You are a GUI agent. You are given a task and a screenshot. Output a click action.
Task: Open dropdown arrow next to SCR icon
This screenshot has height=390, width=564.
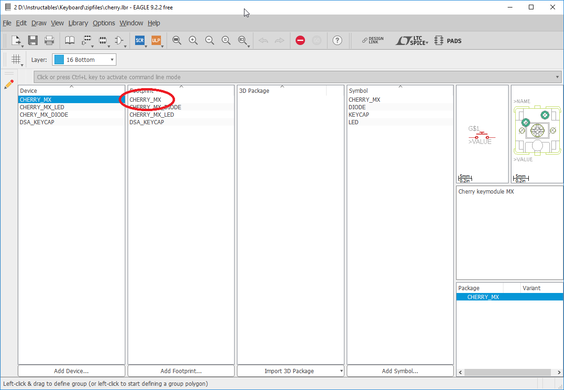point(146,46)
